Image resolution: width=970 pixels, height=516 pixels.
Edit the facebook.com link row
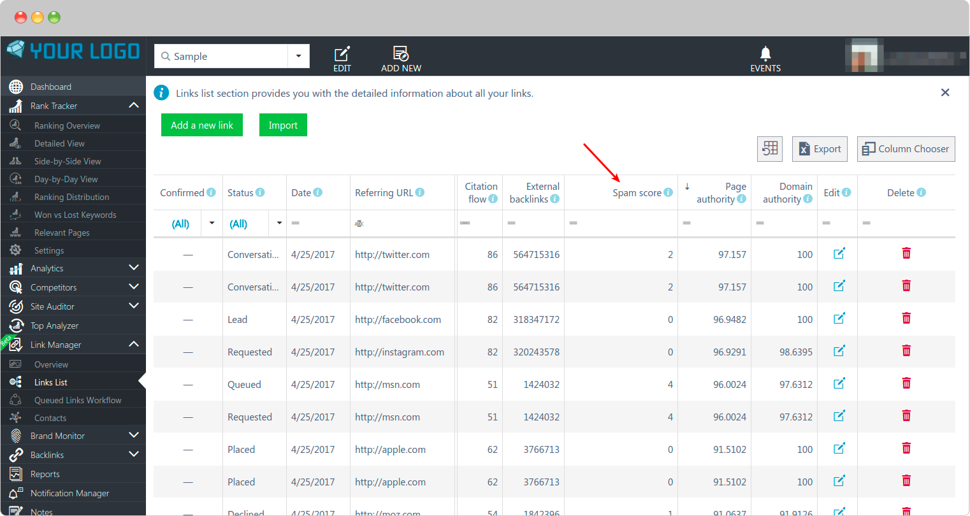click(x=839, y=319)
